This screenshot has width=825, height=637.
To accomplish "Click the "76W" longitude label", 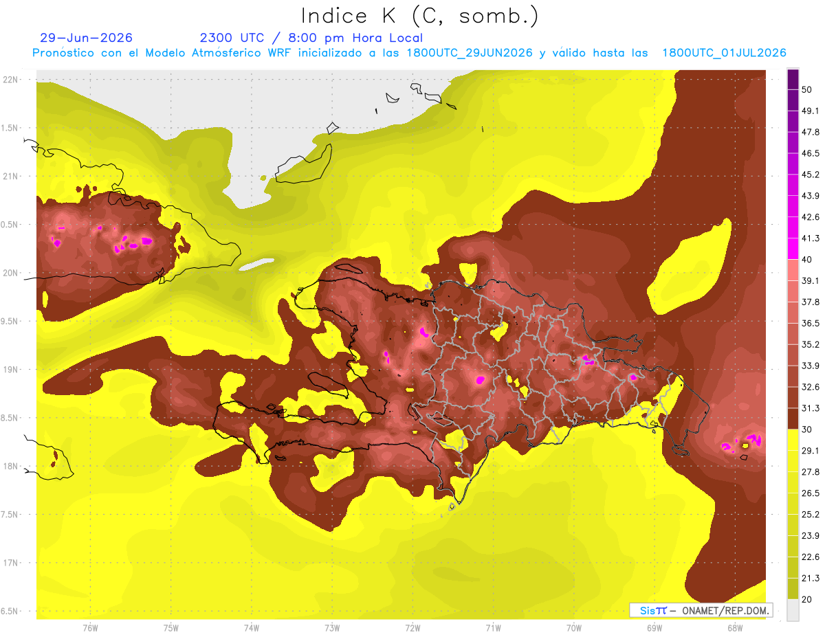I will coord(89,627).
